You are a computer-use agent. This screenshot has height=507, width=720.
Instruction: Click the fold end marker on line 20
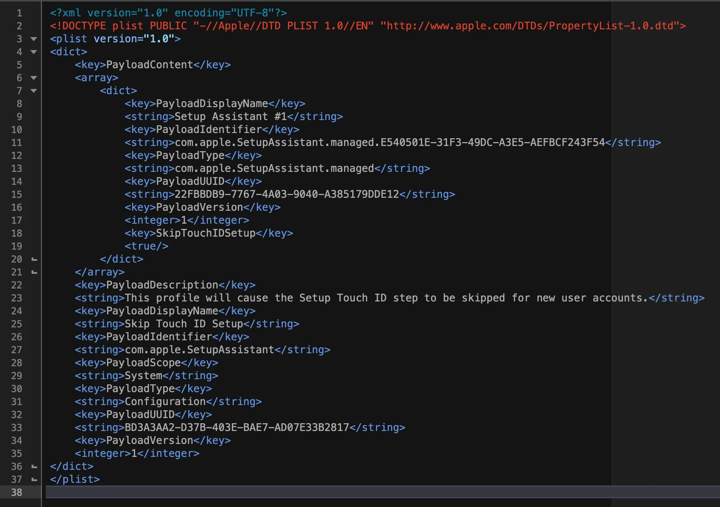[35, 260]
